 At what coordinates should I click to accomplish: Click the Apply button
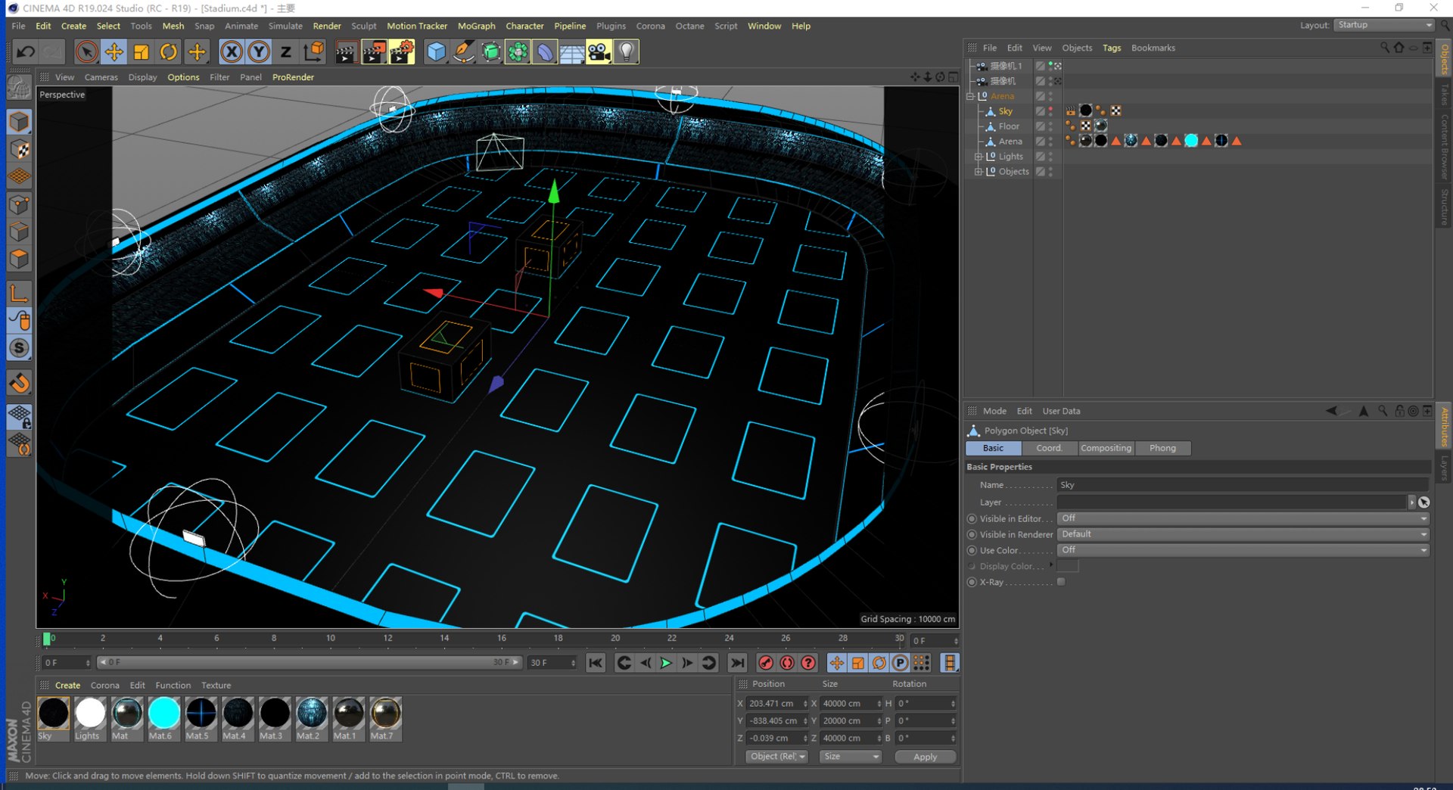[x=925, y=757]
